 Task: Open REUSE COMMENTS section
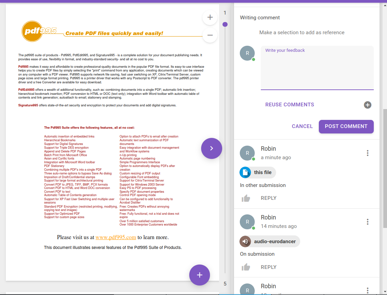coord(290,105)
